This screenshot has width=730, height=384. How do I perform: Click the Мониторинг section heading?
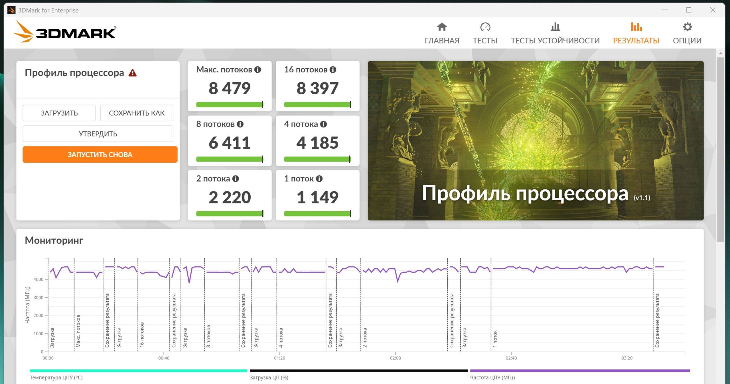point(54,241)
